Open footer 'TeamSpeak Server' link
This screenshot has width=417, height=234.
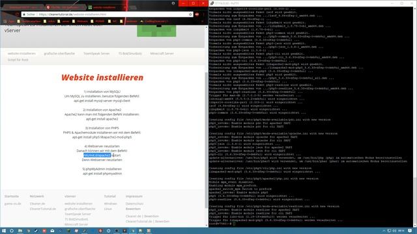click(78, 214)
